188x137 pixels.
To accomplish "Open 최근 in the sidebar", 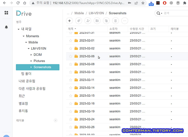I will click(22, 96).
